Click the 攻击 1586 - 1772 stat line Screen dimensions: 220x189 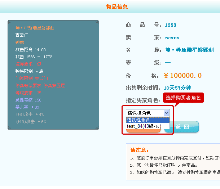click(x=34, y=57)
